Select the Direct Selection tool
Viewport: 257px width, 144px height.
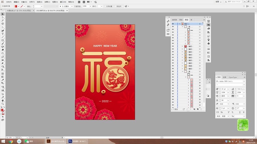(x=3, y=17)
